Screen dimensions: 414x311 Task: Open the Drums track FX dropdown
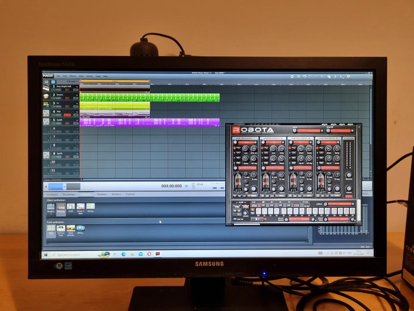(x=76, y=98)
